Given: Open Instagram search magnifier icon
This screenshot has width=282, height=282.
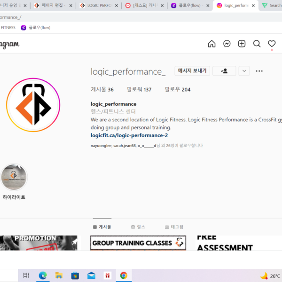Looking at the screenshot, I should pos(257,44).
